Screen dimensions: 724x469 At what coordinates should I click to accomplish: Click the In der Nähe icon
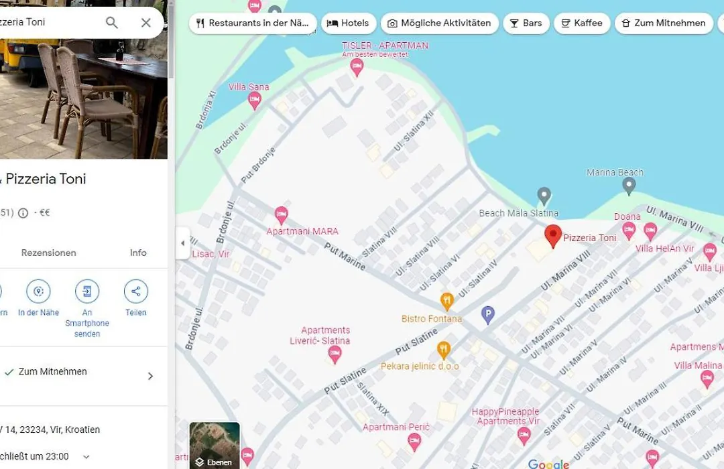point(38,291)
